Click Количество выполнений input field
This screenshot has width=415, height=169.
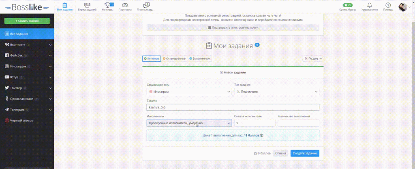coord(299,123)
